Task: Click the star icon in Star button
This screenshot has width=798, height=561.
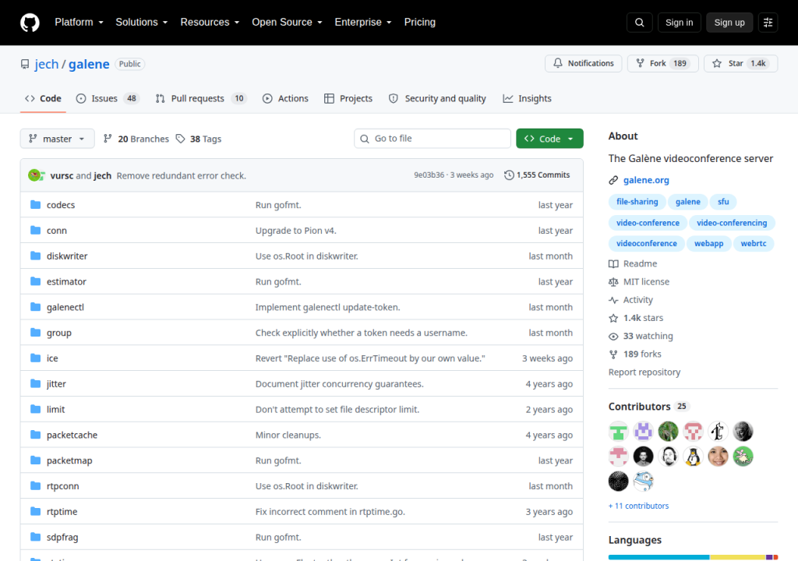Action: [x=717, y=63]
